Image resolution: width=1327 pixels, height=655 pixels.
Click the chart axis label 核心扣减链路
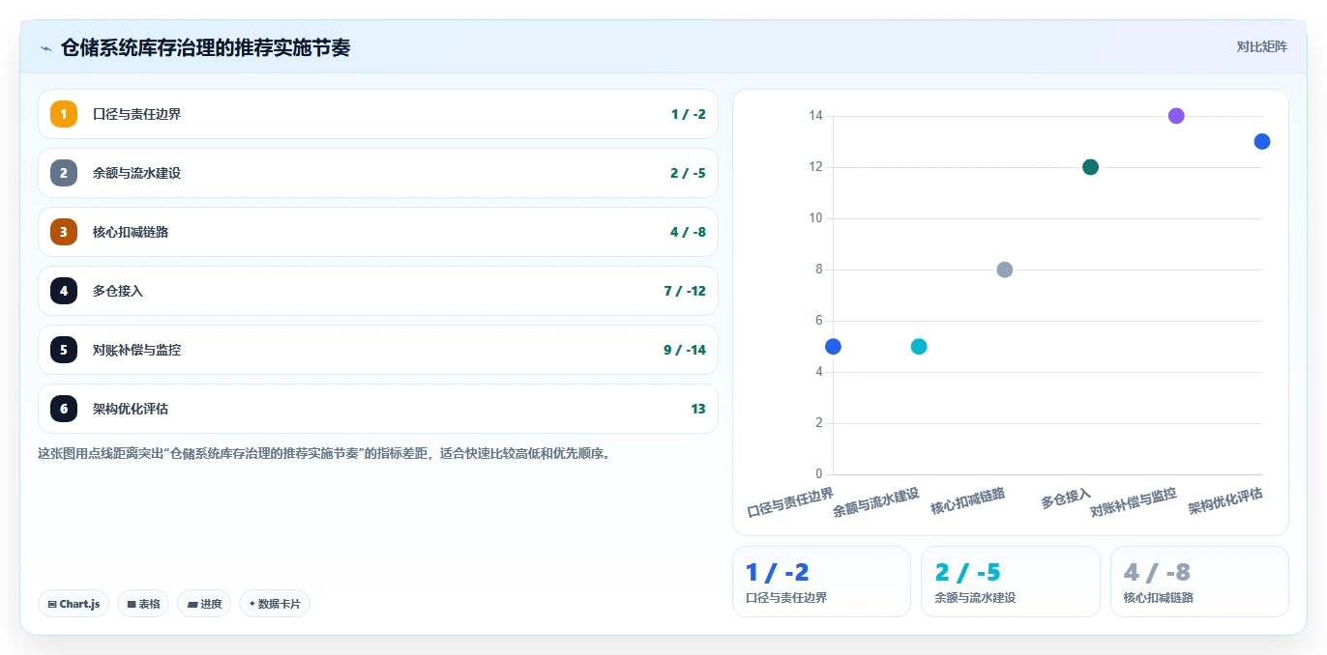(967, 500)
